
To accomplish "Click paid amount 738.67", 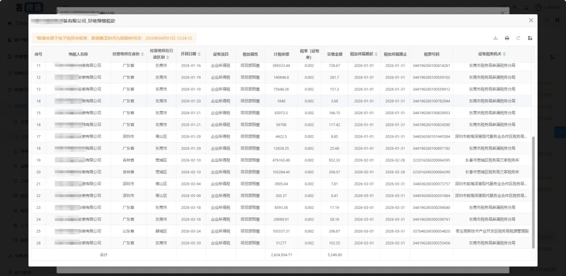I will coord(334,65).
